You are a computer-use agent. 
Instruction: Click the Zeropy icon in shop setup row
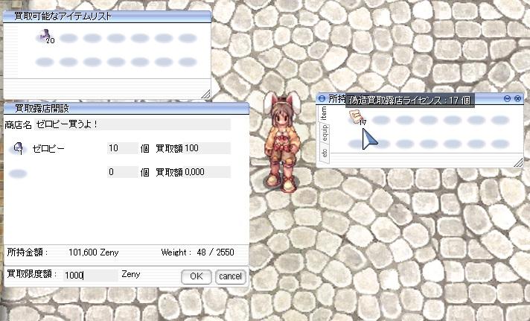tap(19, 148)
